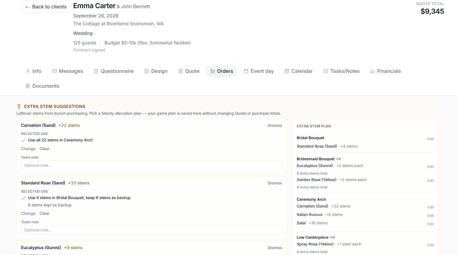Click the "125 guests" text

tap(85, 43)
